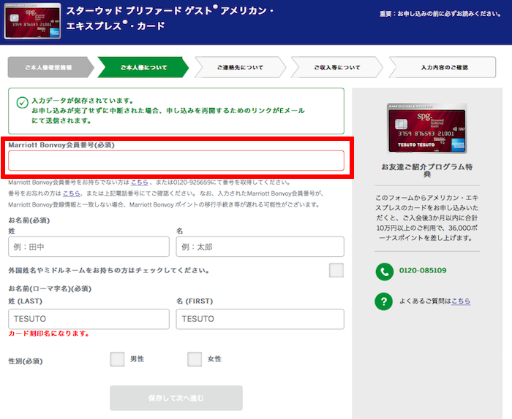Click the Marriott Bonvoy会員番号(必須) label

[x=61, y=145]
